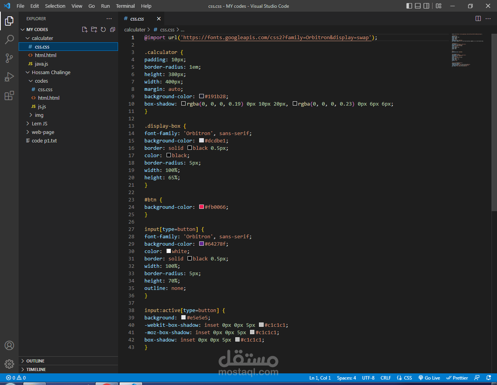Expand the OUTLINE section

(x=68, y=361)
